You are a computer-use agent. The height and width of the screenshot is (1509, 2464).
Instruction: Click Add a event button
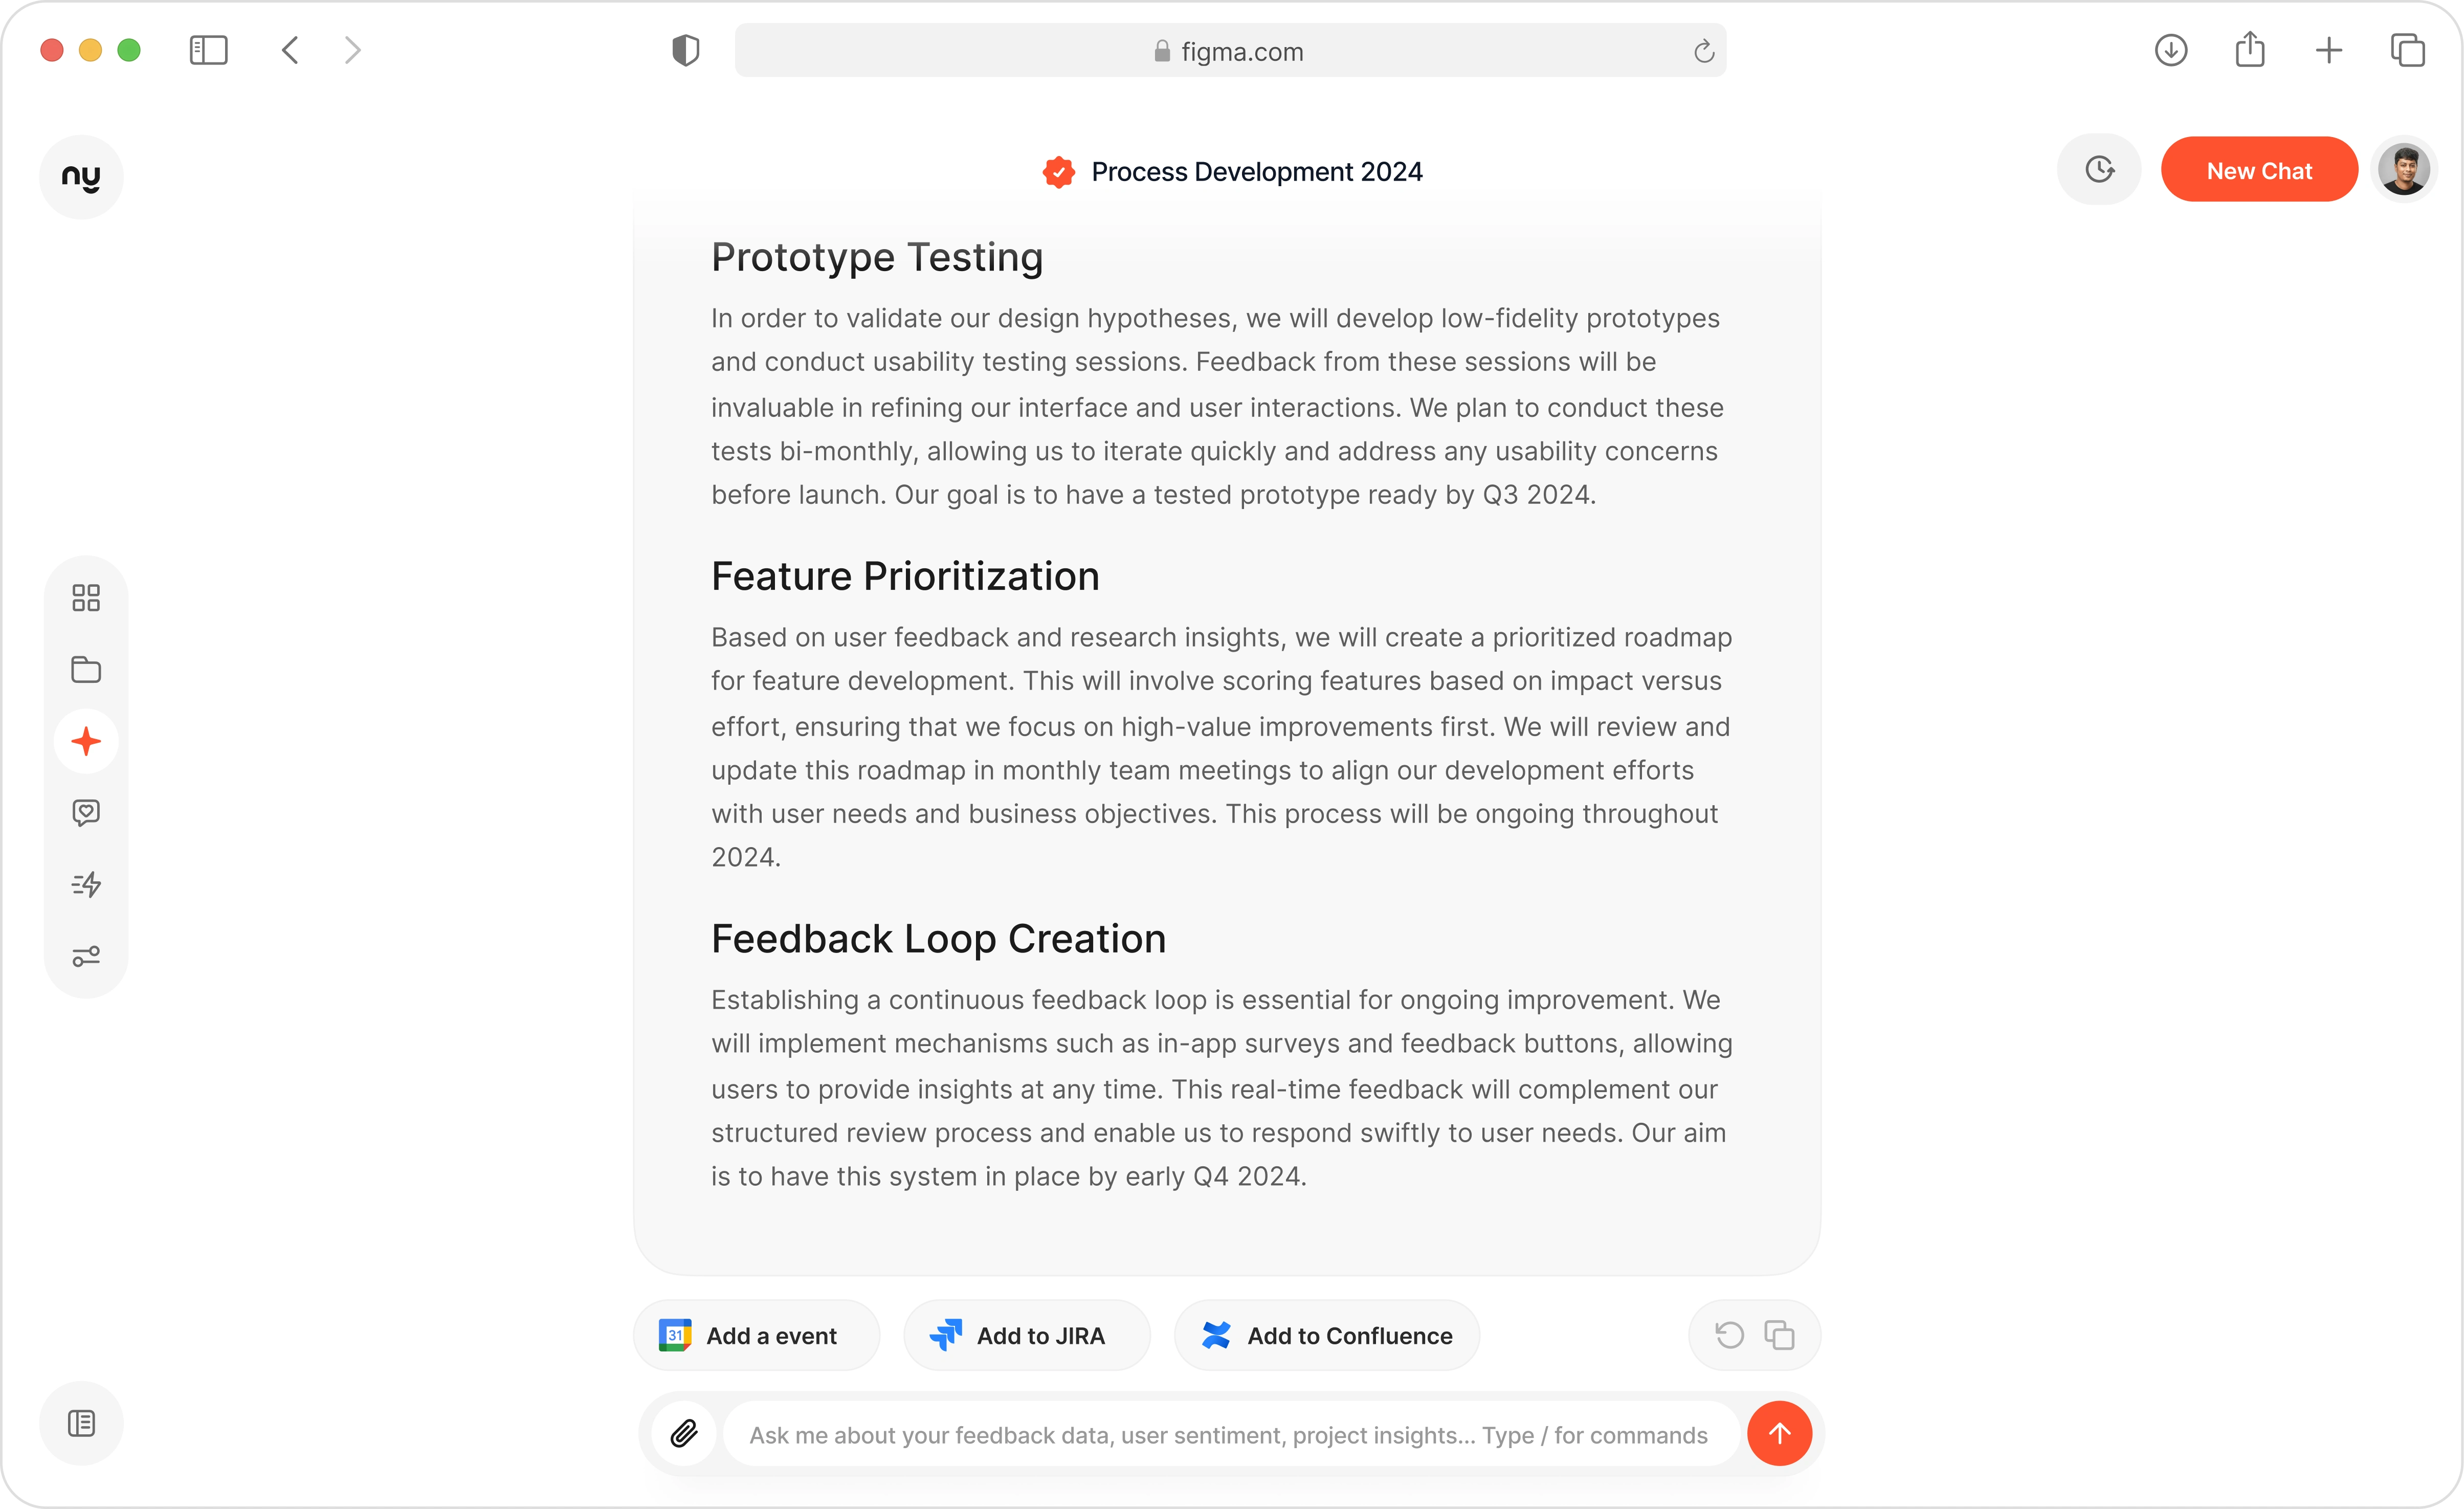(x=756, y=1335)
